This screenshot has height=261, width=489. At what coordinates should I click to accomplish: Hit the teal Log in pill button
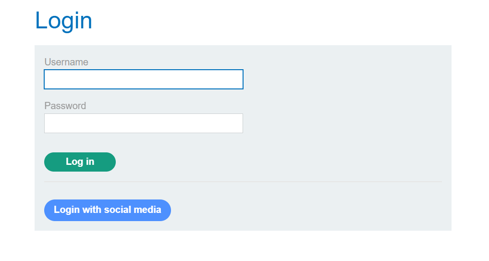click(x=80, y=162)
